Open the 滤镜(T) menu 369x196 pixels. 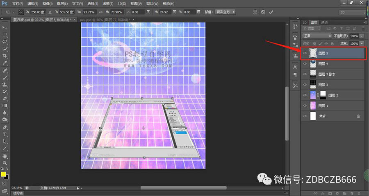(x=108, y=3)
